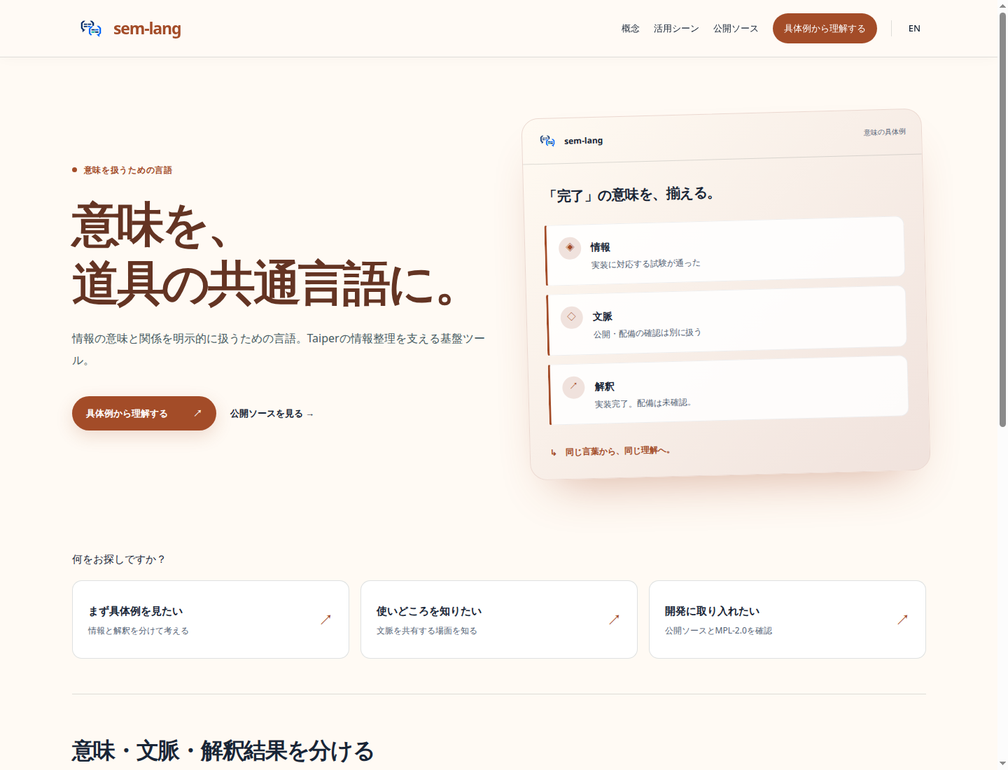1008x770 pixels.
Task: Click the sem-lang logo icon in header
Action: coord(91,28)
